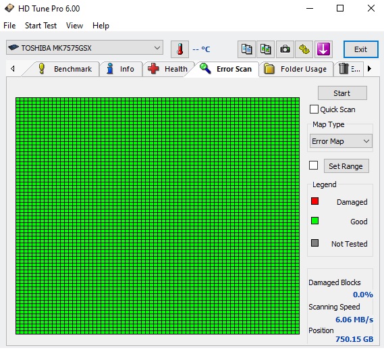Tick the checkbox beside Set Range
This screenshot has height=350, width=384.
click(x=313, y=166)
